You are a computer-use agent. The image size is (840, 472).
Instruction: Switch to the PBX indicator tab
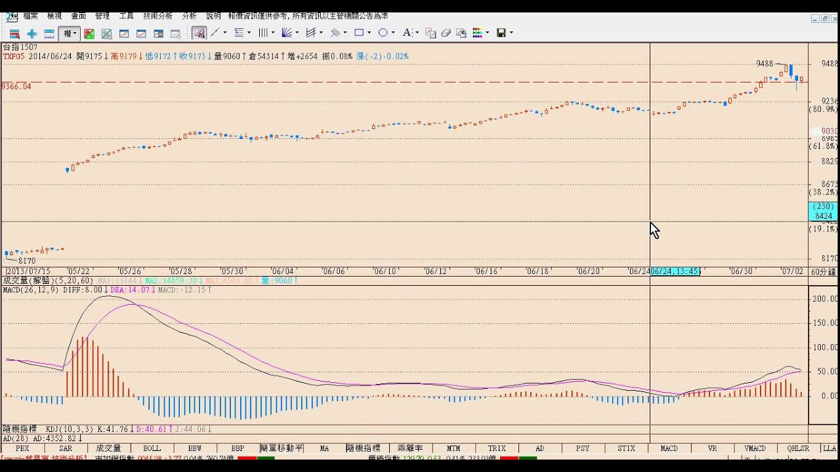point(22,448)
